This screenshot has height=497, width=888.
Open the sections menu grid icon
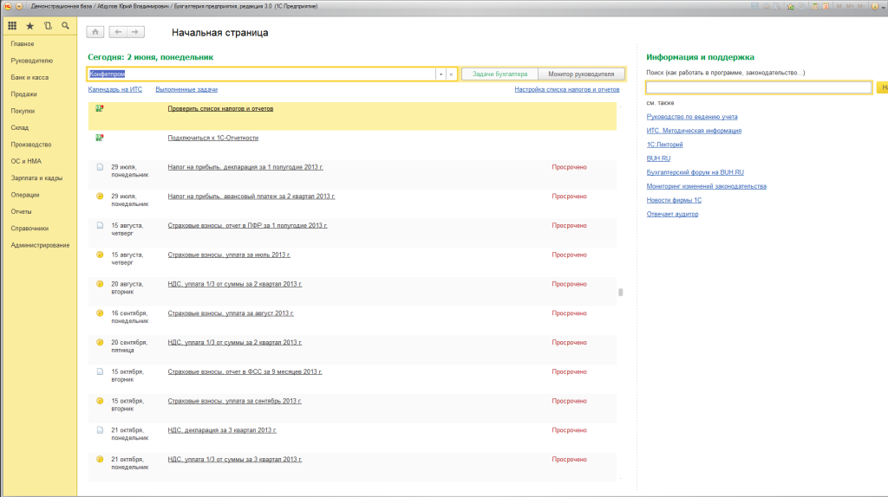tap(12, 26)
